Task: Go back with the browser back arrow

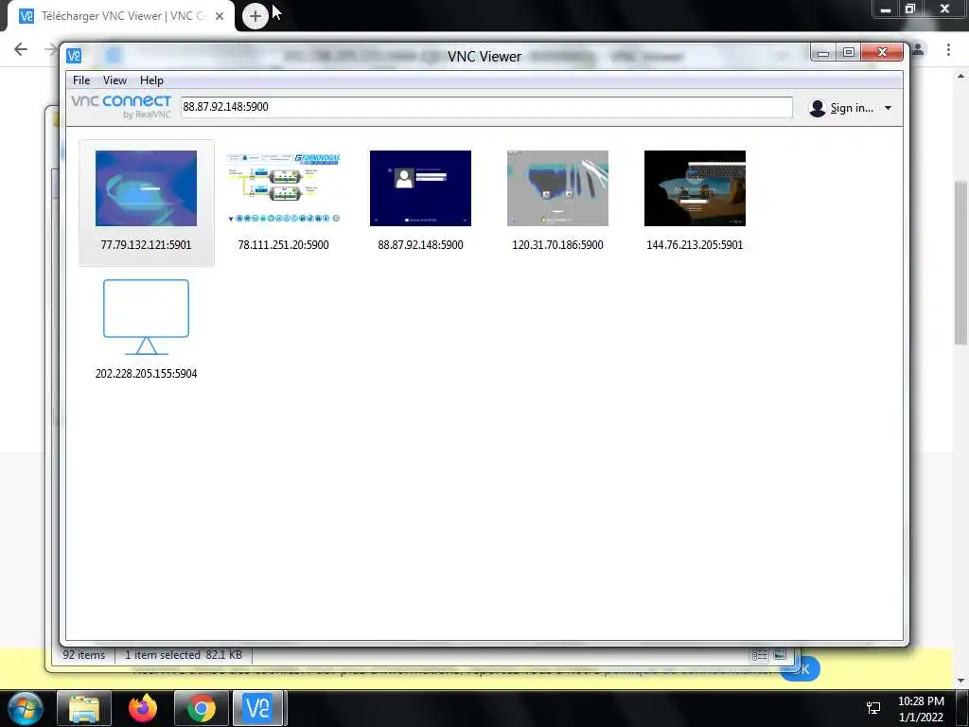Action: (21, 49)
